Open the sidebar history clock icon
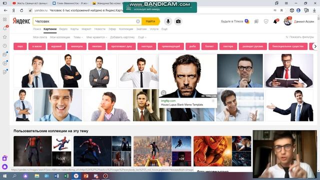This screenshot has height=180, width=320. tap(4, 45)
